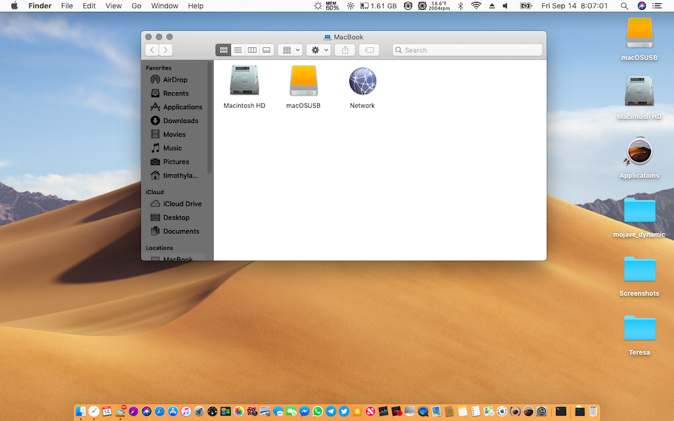Open App Store from the Dock
Viewport: 674px width, 421px height.
[x=173, y=412]
